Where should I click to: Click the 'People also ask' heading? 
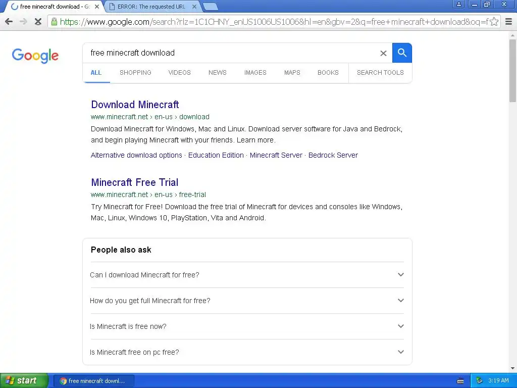[x=121, y=250]
